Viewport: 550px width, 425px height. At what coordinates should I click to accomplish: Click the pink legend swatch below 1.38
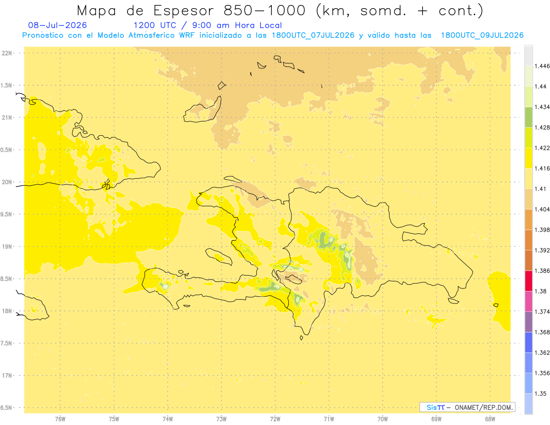[x=528, y=301]
